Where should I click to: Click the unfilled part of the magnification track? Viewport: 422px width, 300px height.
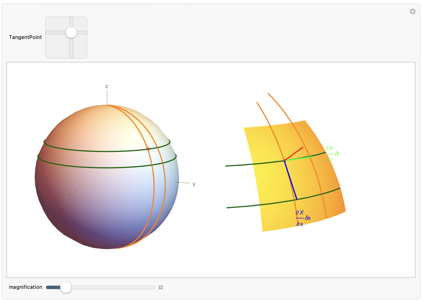pos(113,287)
